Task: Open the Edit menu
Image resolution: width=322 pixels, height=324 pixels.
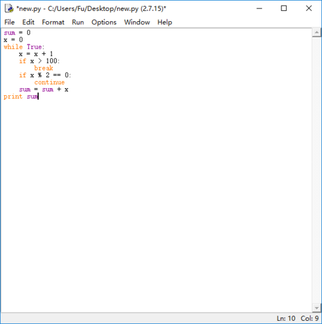Action: [28, 22]
